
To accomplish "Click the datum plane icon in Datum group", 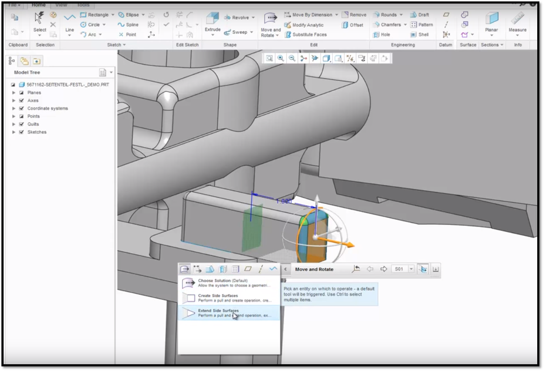I will click(x=446, y=15).
